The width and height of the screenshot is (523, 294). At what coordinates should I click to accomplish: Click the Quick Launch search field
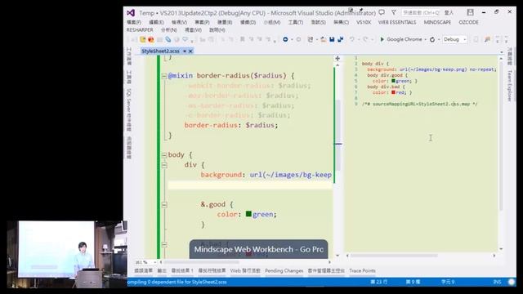click(421, 13)
